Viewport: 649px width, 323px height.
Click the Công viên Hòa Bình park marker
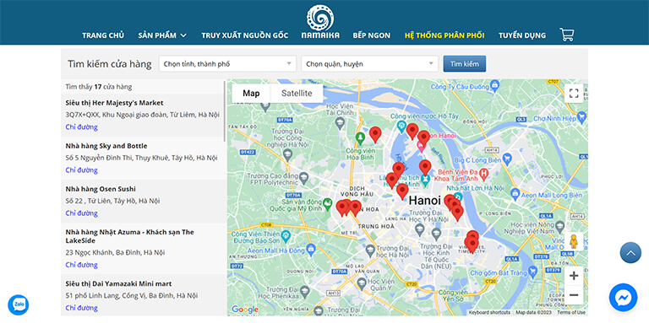[x=360, y=137]
